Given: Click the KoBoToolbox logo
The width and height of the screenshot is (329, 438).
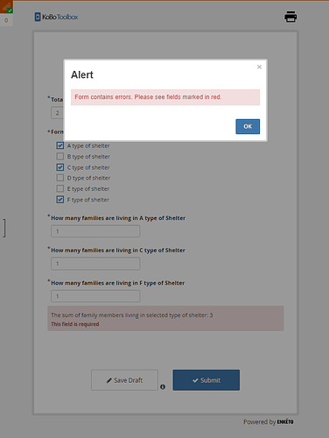Looking at the screenshot, I should pos(56,17).
